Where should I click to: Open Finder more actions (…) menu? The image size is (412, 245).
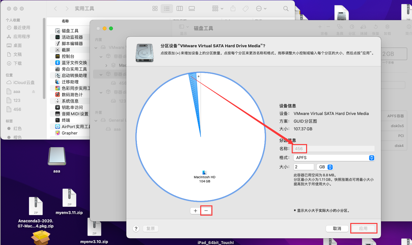coord(261,9)
